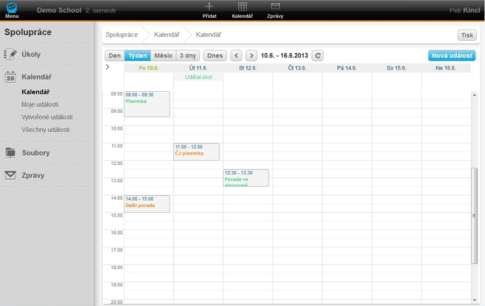The width and height of the screenshot is (485, 306).
Task: Click the Po 10.6. day header
Action: [x=149, y=68]
